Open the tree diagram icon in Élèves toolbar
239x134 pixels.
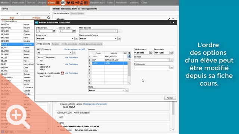77,3
